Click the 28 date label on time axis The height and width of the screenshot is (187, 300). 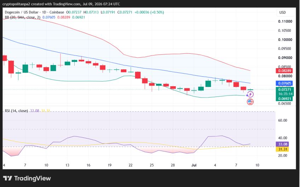[173, 165]
